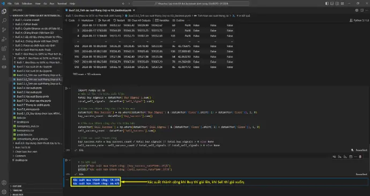Open the File menu
The height and width of the screenshot is (196, 370).
(10, 4)
